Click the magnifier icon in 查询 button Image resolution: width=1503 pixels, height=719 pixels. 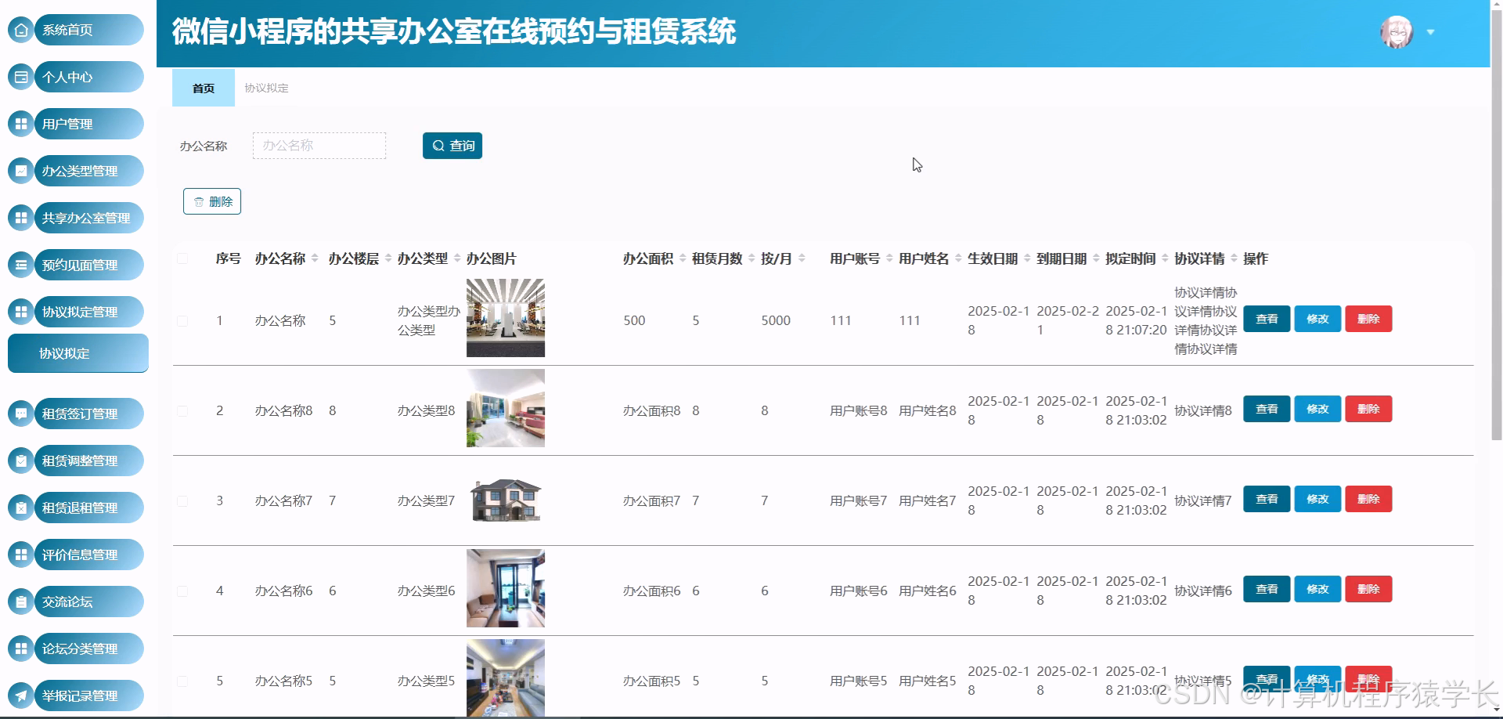[438, 145]
